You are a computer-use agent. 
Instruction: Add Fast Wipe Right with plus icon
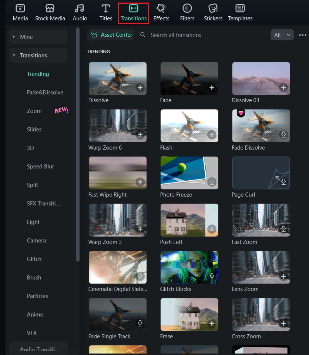tap(140, 182)
